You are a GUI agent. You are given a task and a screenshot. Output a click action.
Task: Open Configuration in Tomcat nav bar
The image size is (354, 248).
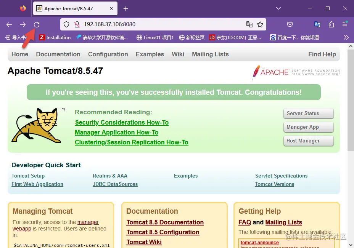pyautogui.click(x=108, y=54)
